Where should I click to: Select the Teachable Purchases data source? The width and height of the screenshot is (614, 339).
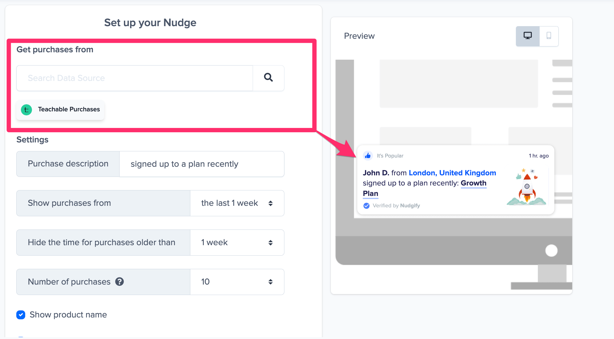click(61, 110)
